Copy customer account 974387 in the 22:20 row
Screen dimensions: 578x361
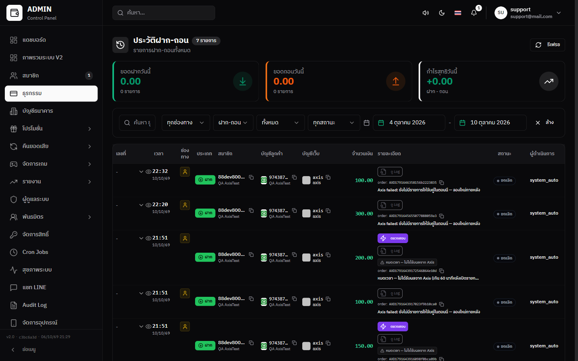(294, 211)
